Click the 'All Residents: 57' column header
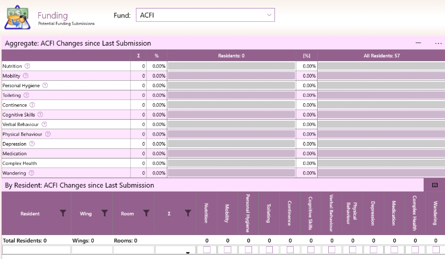This screenshot has width=445, height=259. 382,56
